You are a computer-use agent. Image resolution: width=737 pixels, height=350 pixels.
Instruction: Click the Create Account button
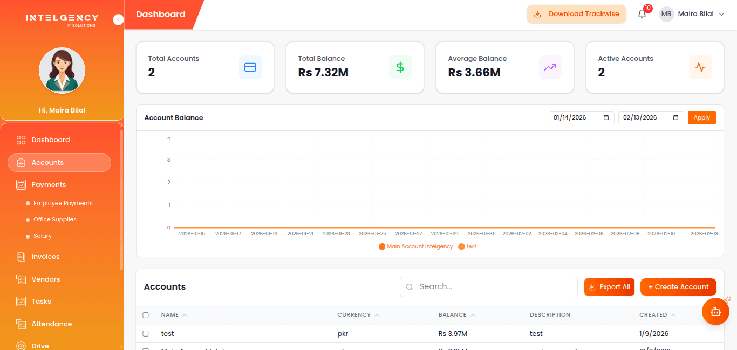click(x=678, y=286)
